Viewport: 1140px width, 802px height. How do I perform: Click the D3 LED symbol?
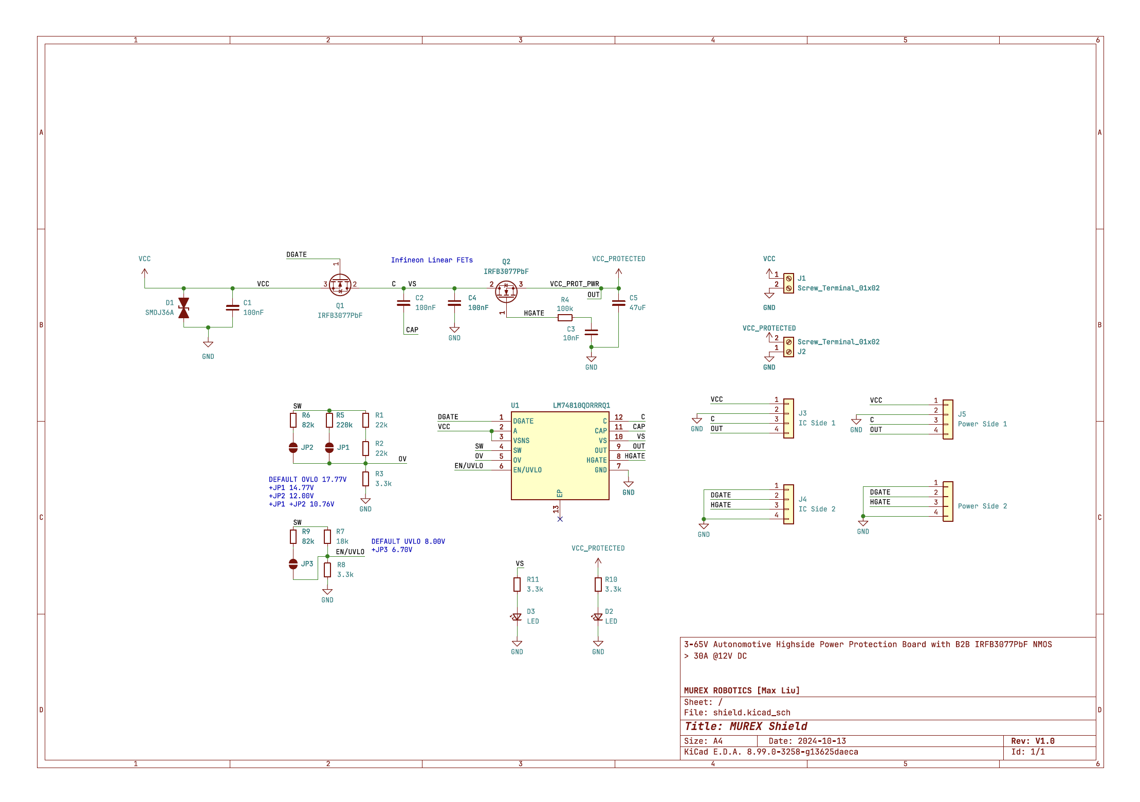517,616
